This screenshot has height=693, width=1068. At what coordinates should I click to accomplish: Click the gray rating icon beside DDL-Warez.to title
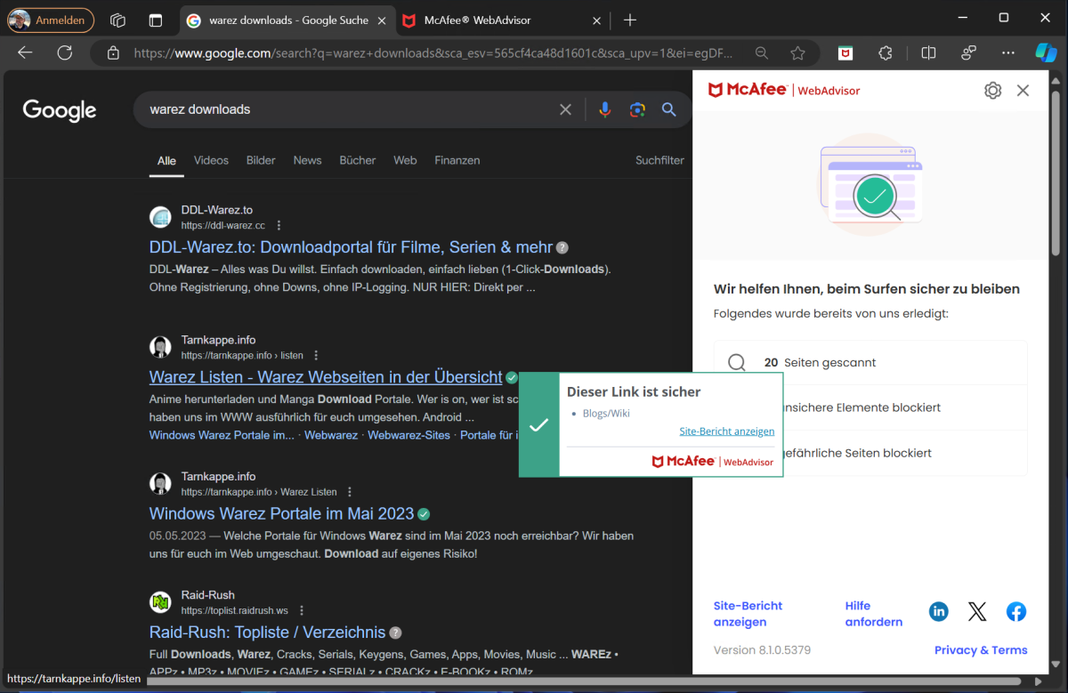pyautogui.click(x=562, y=247)
